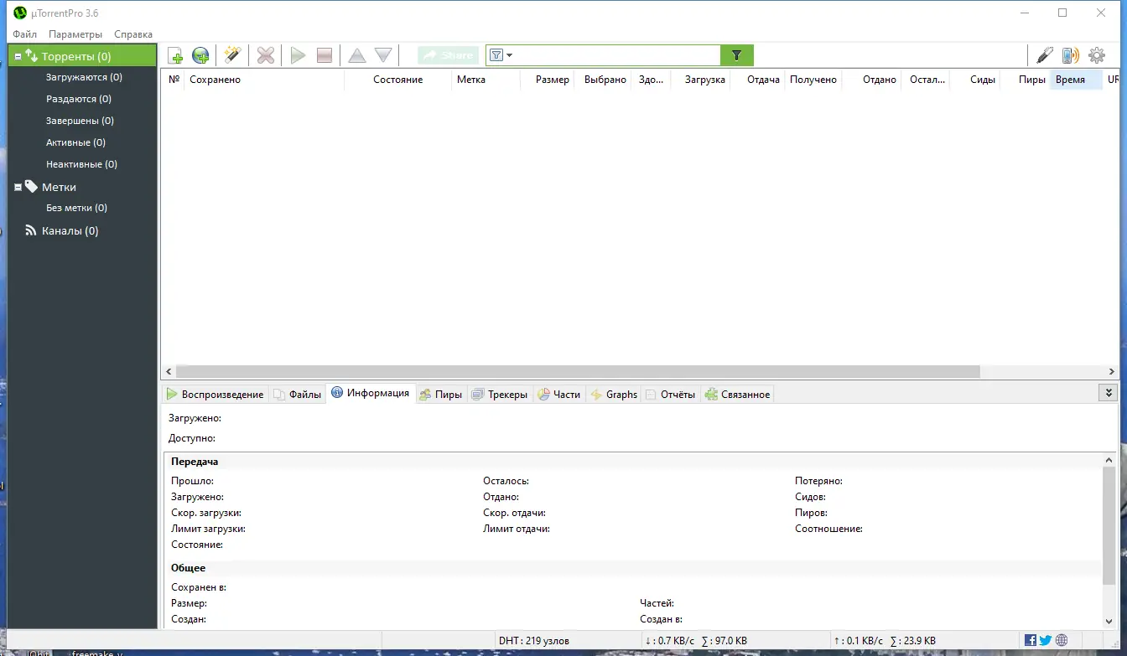
Task: Click the Twitter icon in status bar
Action: point(1046,639)
